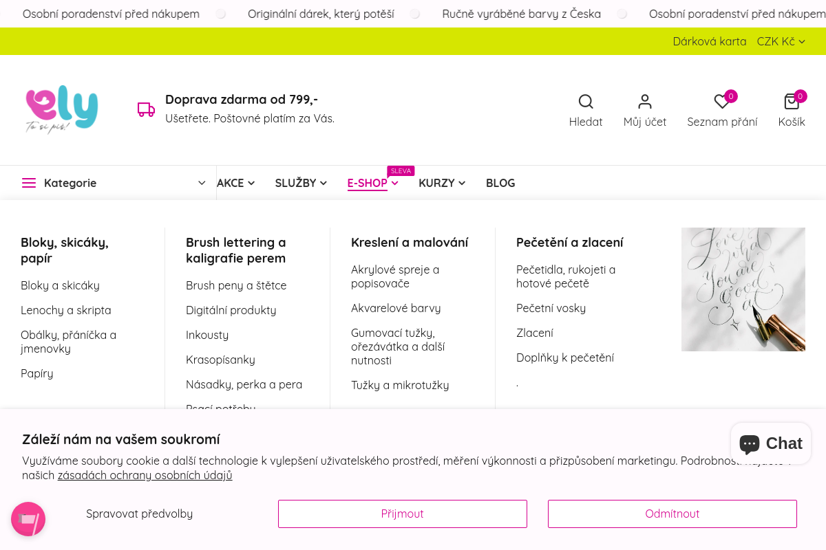826x550 pixels.
Task: Expand the SLUŽBY menu
Action: (x=301, y=183)
